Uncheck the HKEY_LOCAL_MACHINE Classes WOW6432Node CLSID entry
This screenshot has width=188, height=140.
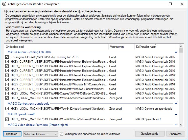[x=7, y=94]
